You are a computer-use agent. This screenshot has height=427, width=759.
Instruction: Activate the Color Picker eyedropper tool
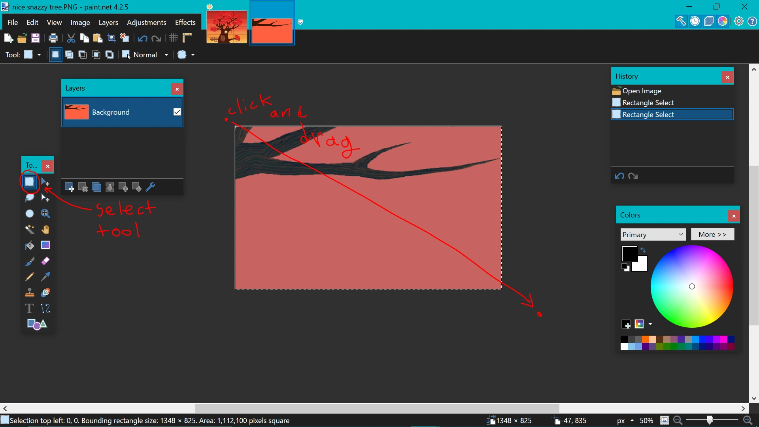(45, 277)
